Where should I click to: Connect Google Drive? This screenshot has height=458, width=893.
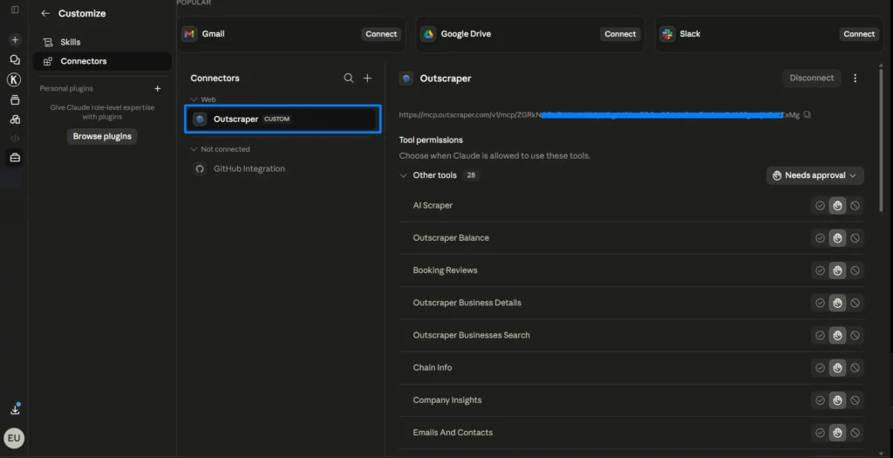pos(620,34)
